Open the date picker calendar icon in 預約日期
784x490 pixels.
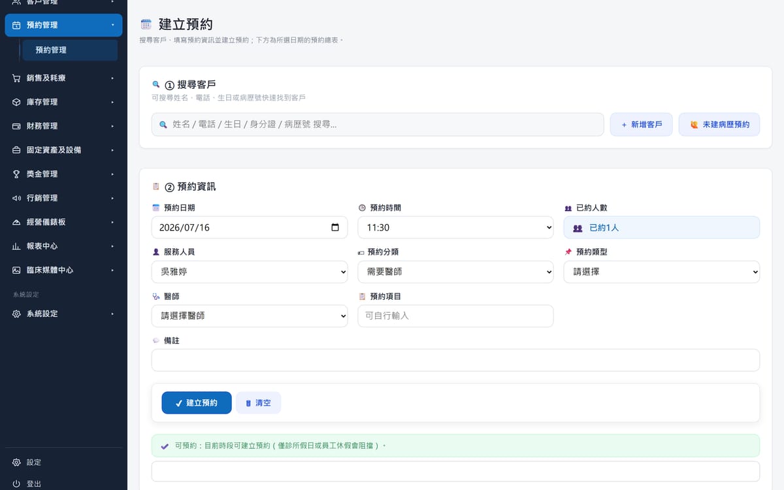[335, 227]
